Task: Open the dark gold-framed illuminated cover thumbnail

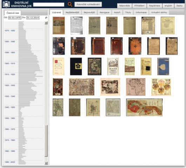Action: 94,66
